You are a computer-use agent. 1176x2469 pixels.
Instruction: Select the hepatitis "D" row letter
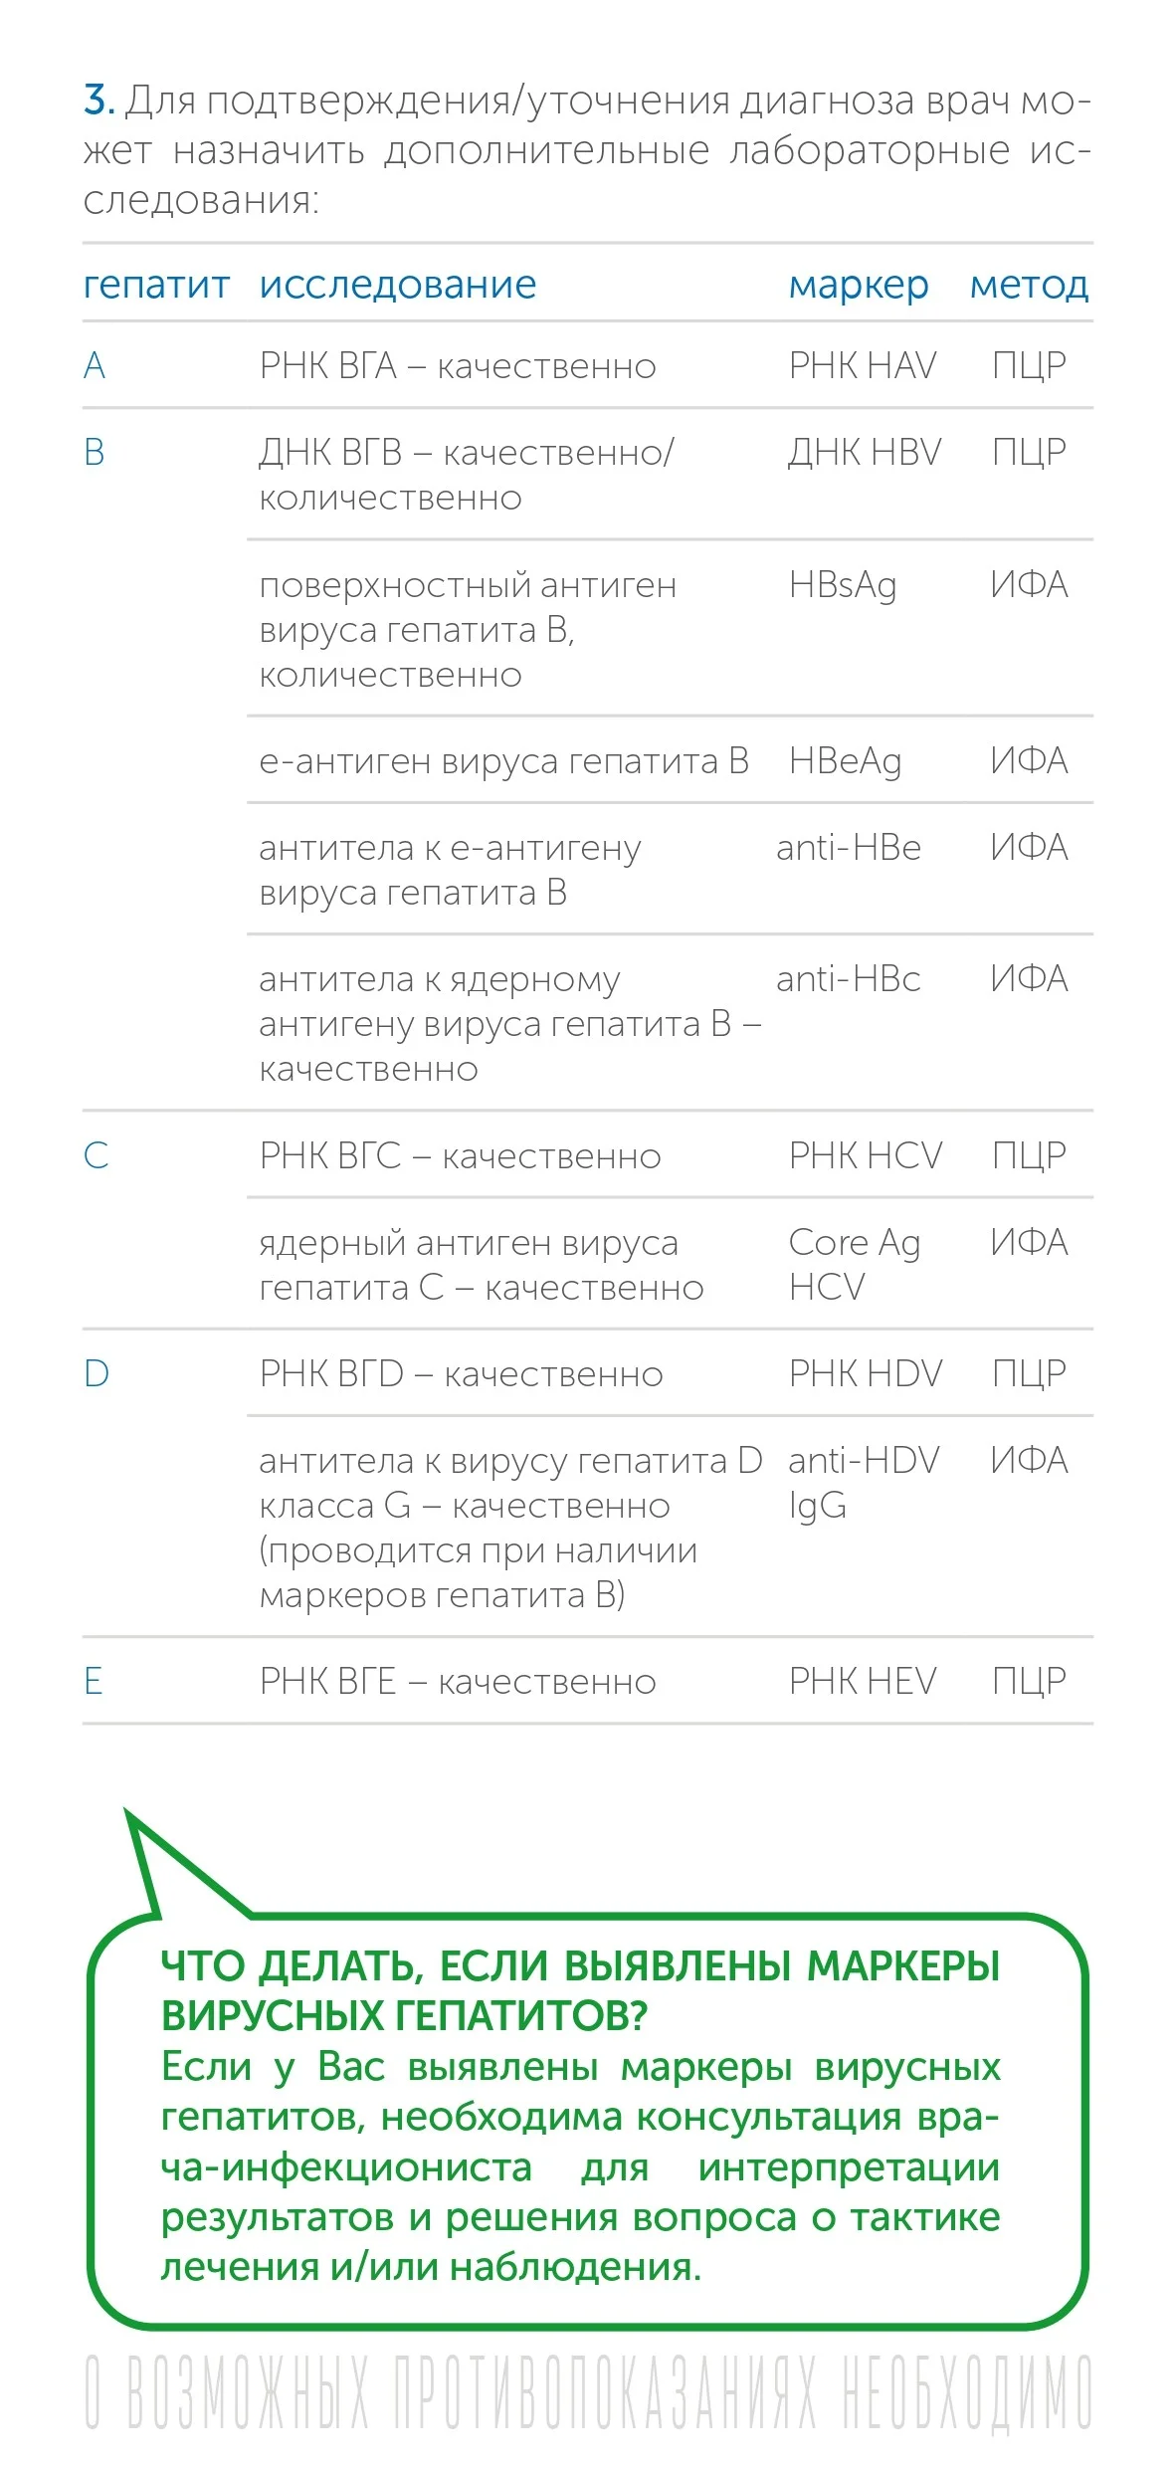click(x=97, y=1373)
